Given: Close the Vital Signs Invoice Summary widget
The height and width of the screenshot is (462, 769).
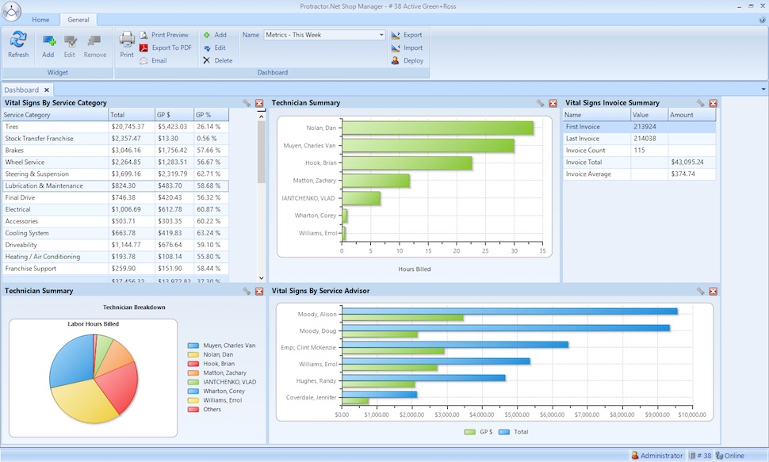Looking at the screenshot, I should pos(713,103).
